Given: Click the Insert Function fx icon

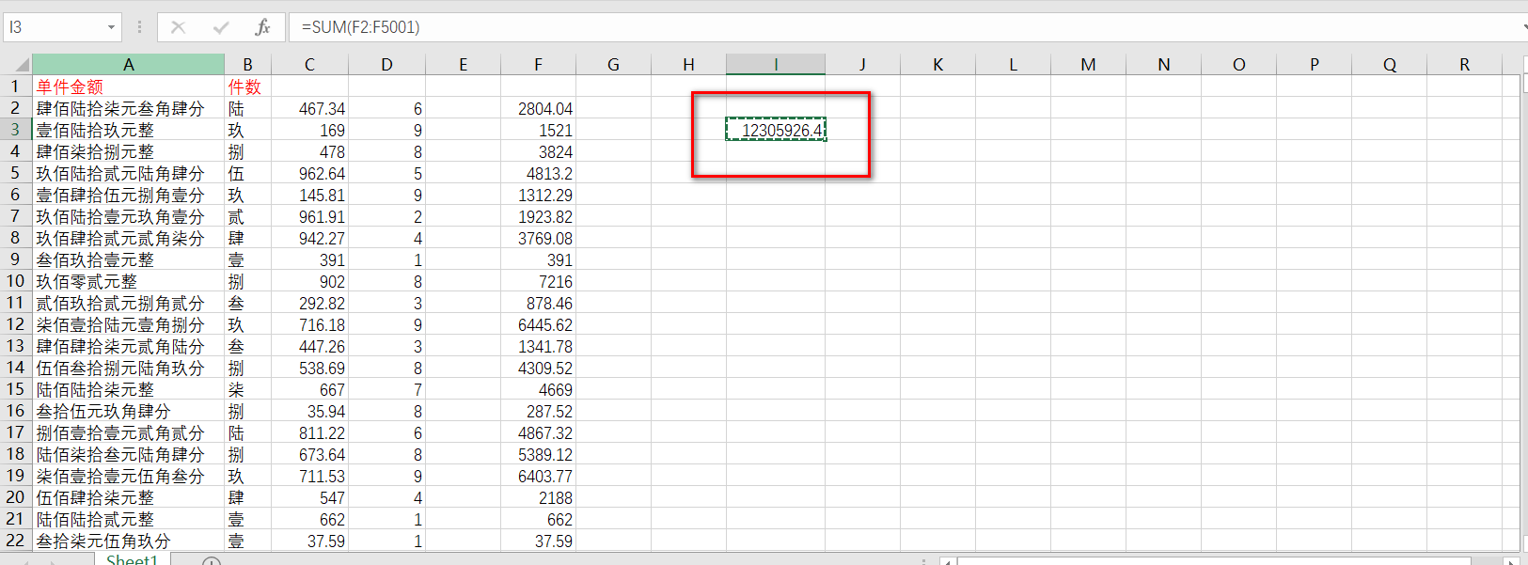Looking at the screenshot, I should [x=262, y=27].
